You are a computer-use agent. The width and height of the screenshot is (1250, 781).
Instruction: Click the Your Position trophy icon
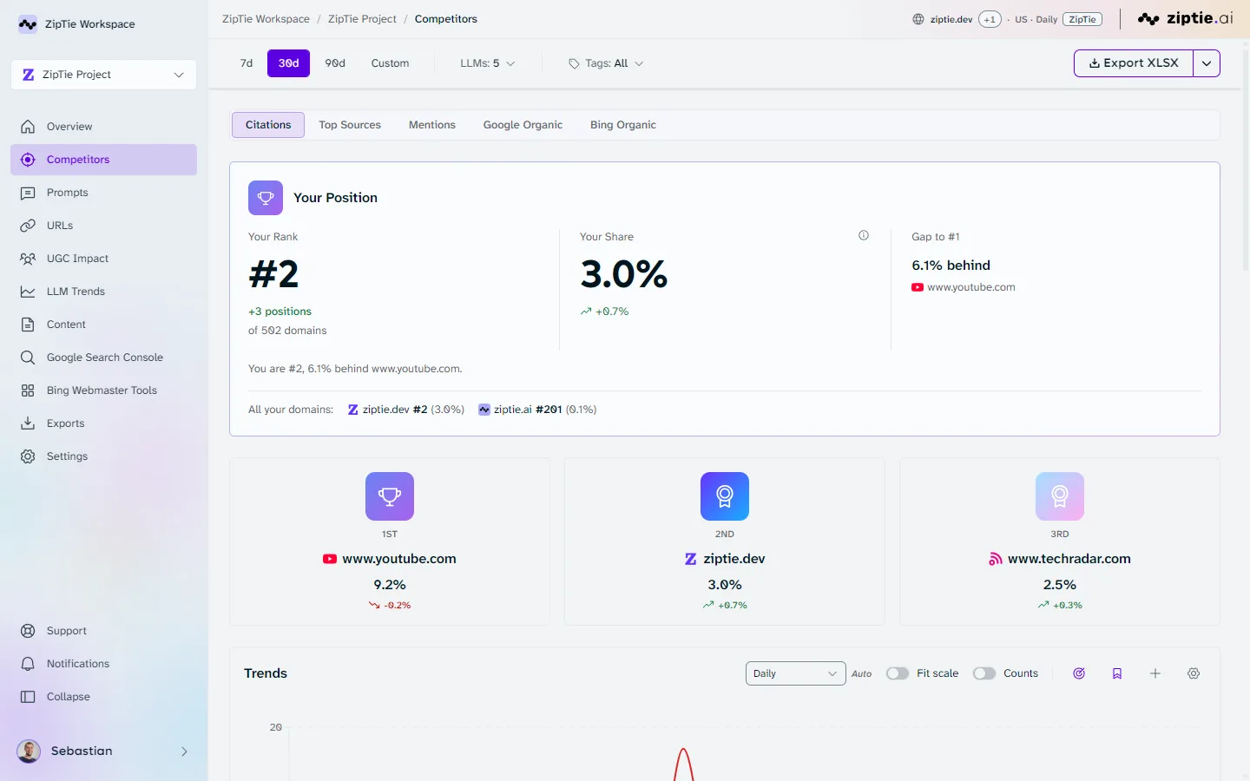[266, 198]
